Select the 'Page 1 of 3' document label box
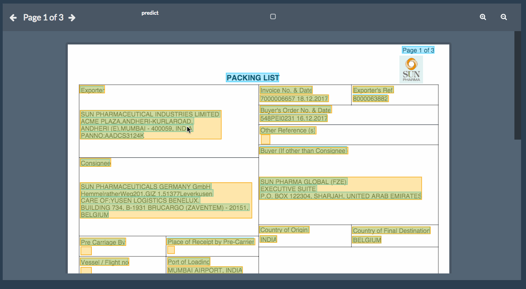The width and height of the screenshot is (526, 289). pos(418,50)
